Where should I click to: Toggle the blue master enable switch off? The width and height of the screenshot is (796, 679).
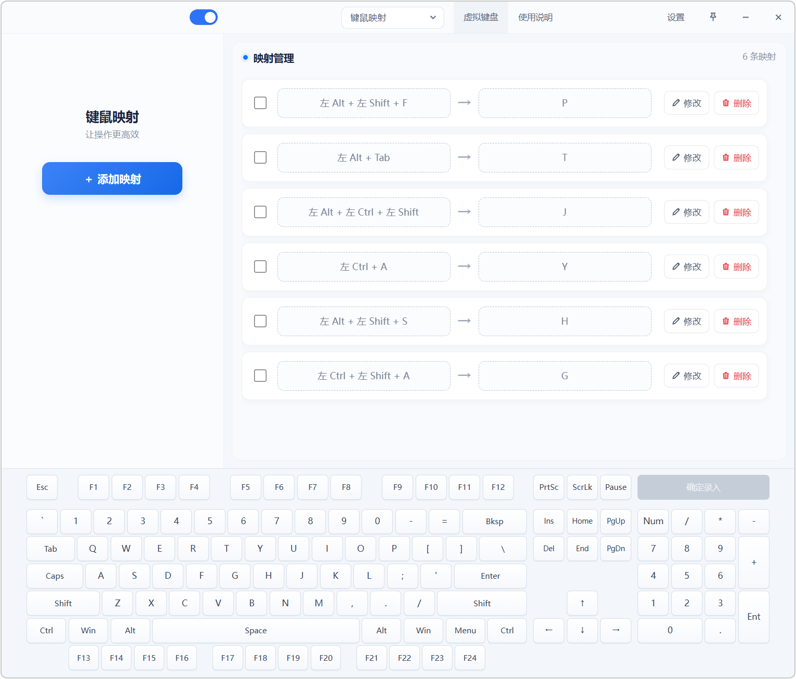pos(204,17)
